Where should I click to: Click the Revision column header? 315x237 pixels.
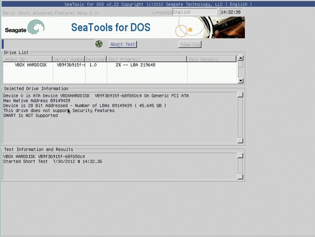pyautogui.click(x=96, y=59)
